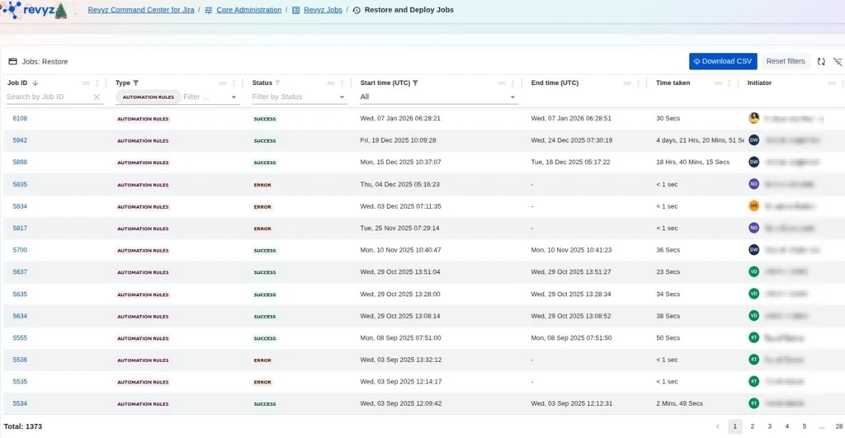Click the sort arrow beside Job ID
This screenshot has width=845, height=438.
(35, 83)
